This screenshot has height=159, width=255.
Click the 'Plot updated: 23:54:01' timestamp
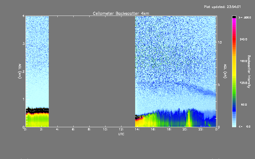point(222,7)
